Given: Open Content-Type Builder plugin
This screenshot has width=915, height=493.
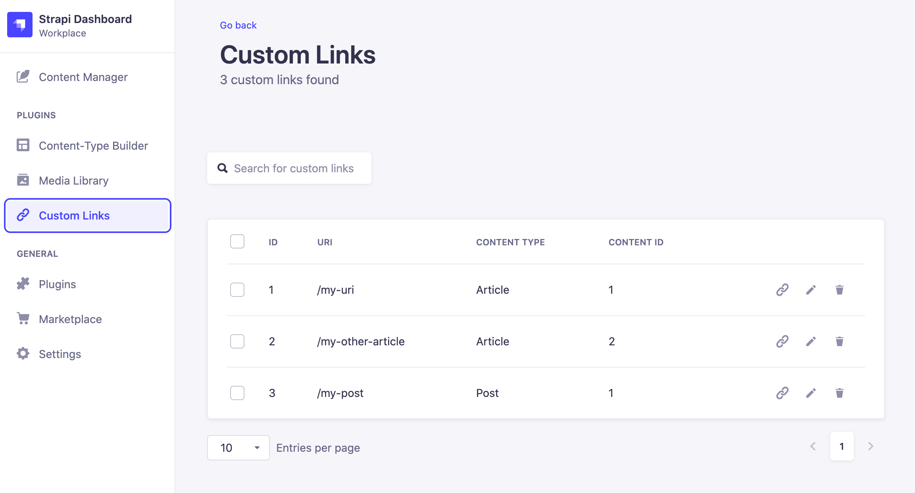Looking at the screenshot, I should click(93, 145).
